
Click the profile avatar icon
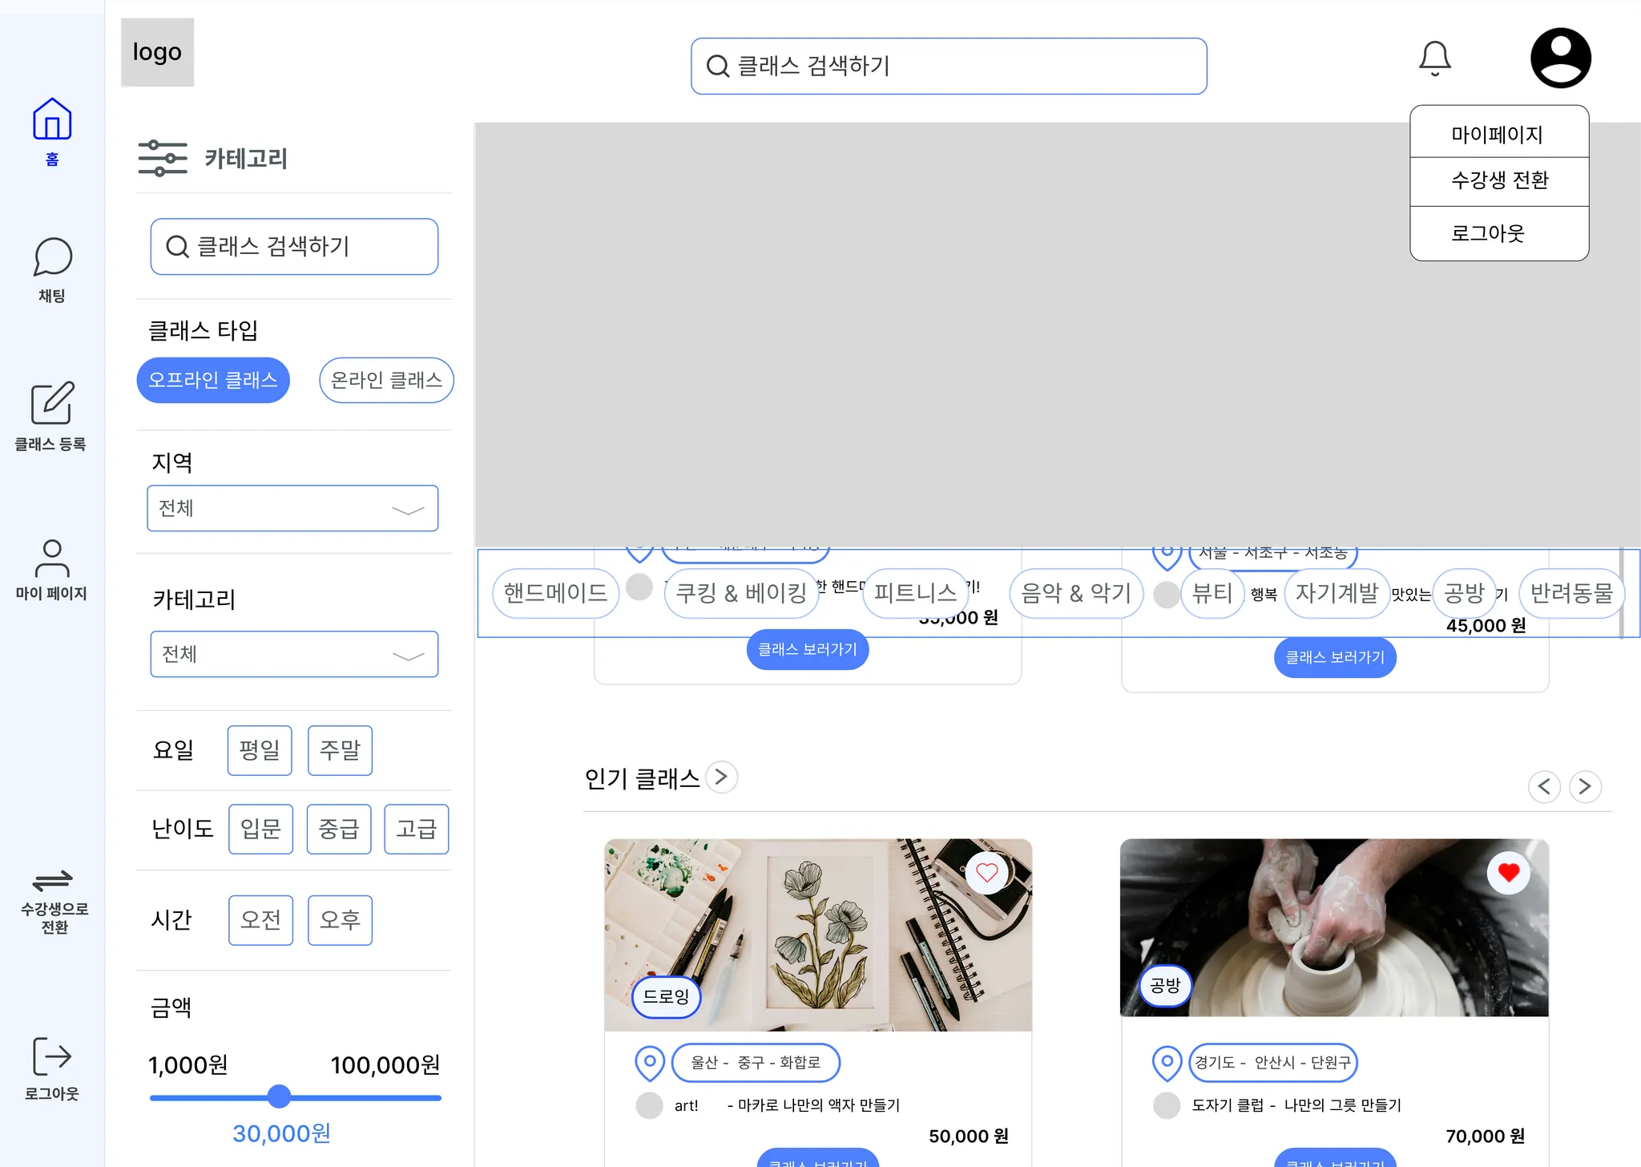pyautogui.click(x=1560, y=58)
